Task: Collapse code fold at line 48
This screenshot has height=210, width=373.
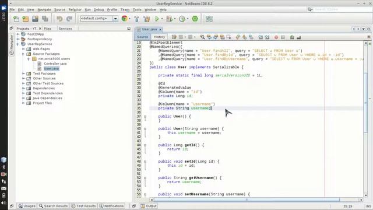Action: click(x=145, y=162)
